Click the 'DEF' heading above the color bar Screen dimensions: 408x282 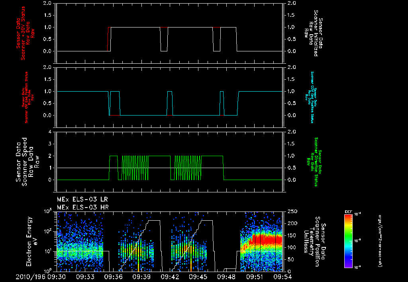(x=348, y=212)
